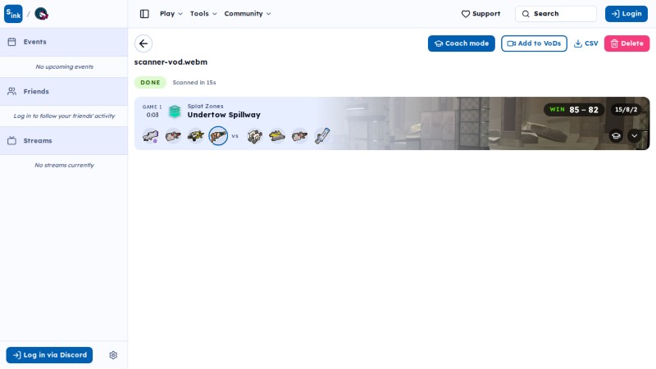Expand the Game 1 row chevron

(x=634, y=136)
